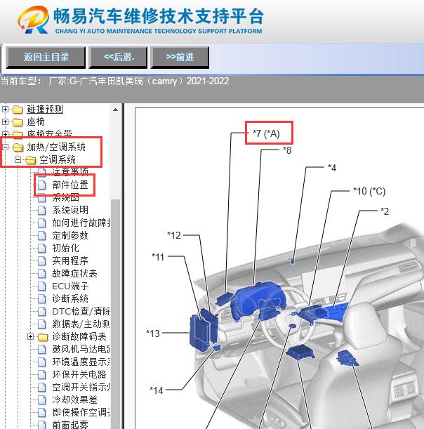Expand the 碰撞预测 folder
The image size is (424, 429).
pyautogui.click(x=5, y=110)
